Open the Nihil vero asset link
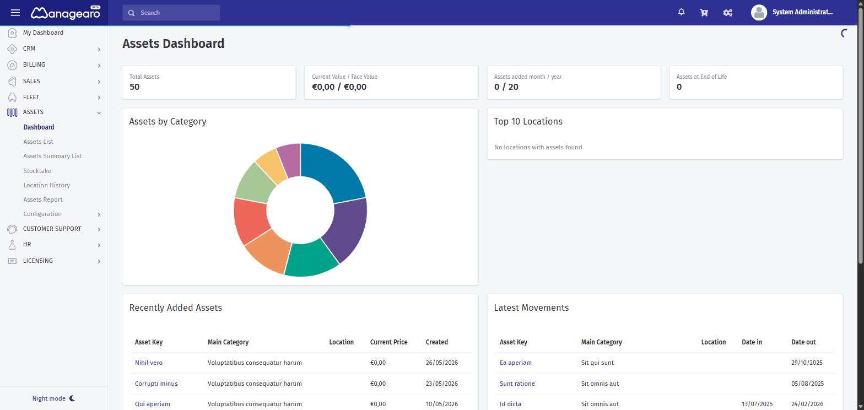The height and width of the screenshot is (410, 864). point(149,363)
